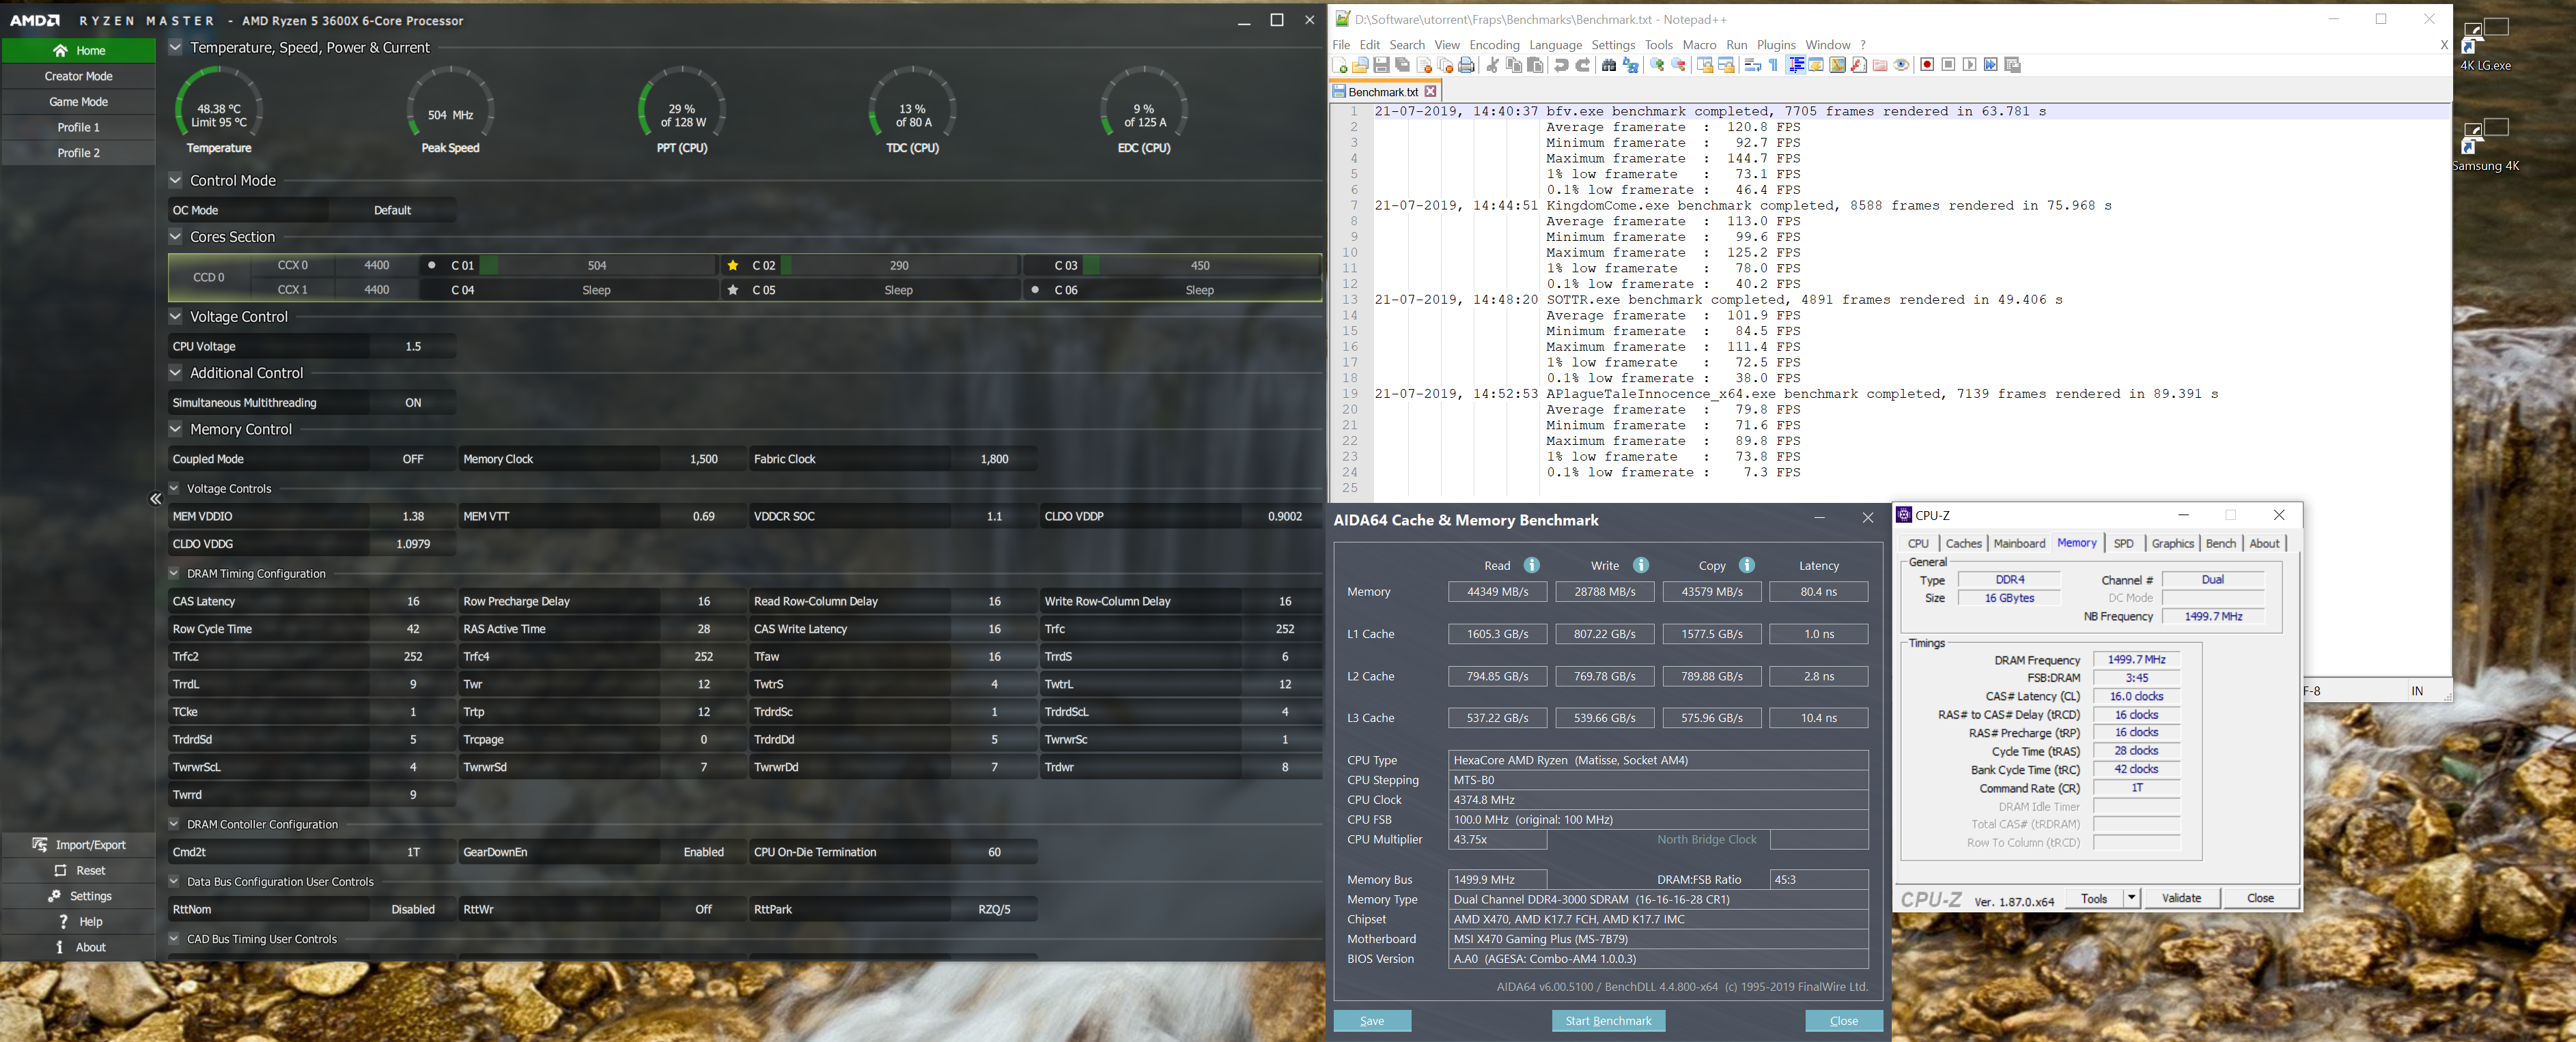Viewport: 2576px width, 1042px height.
Task: Select Game Mode in Ryzen Master
Action: point(78,102)
